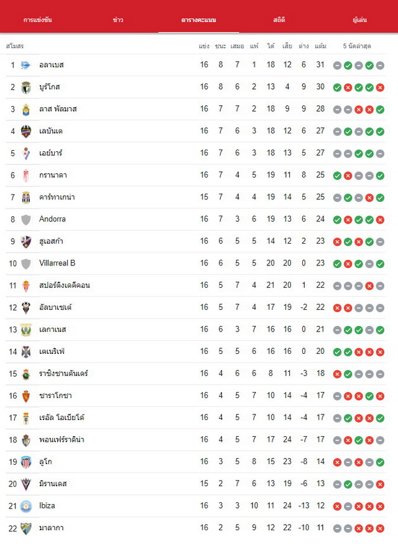
Task: Open the Villarreal B team name
Action: point(57,263)
